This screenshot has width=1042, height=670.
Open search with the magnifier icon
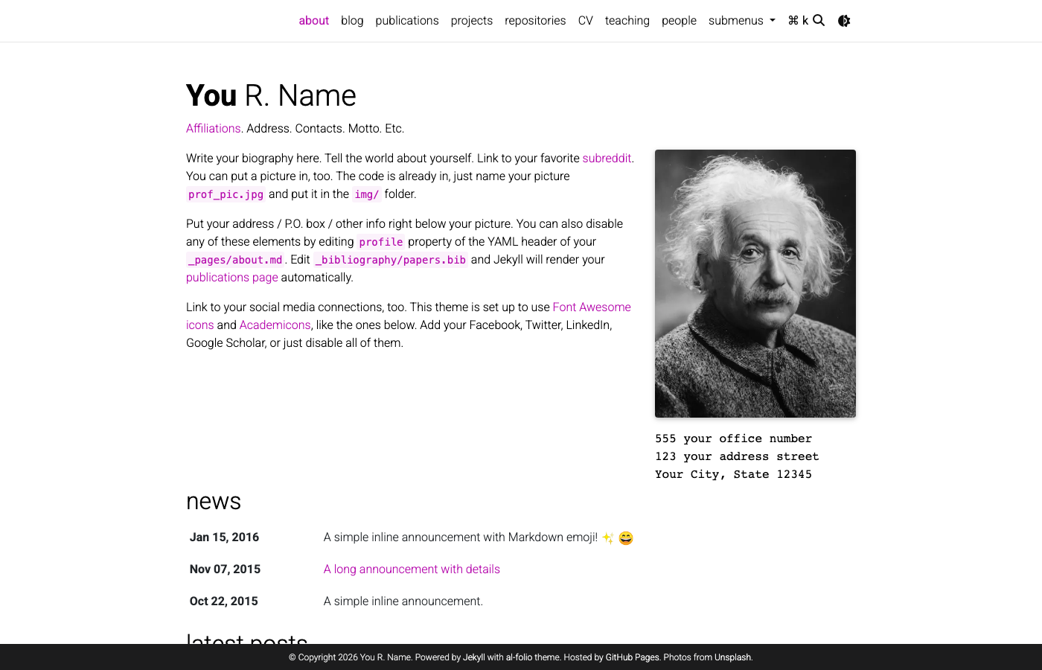click(x=819, y=21)
